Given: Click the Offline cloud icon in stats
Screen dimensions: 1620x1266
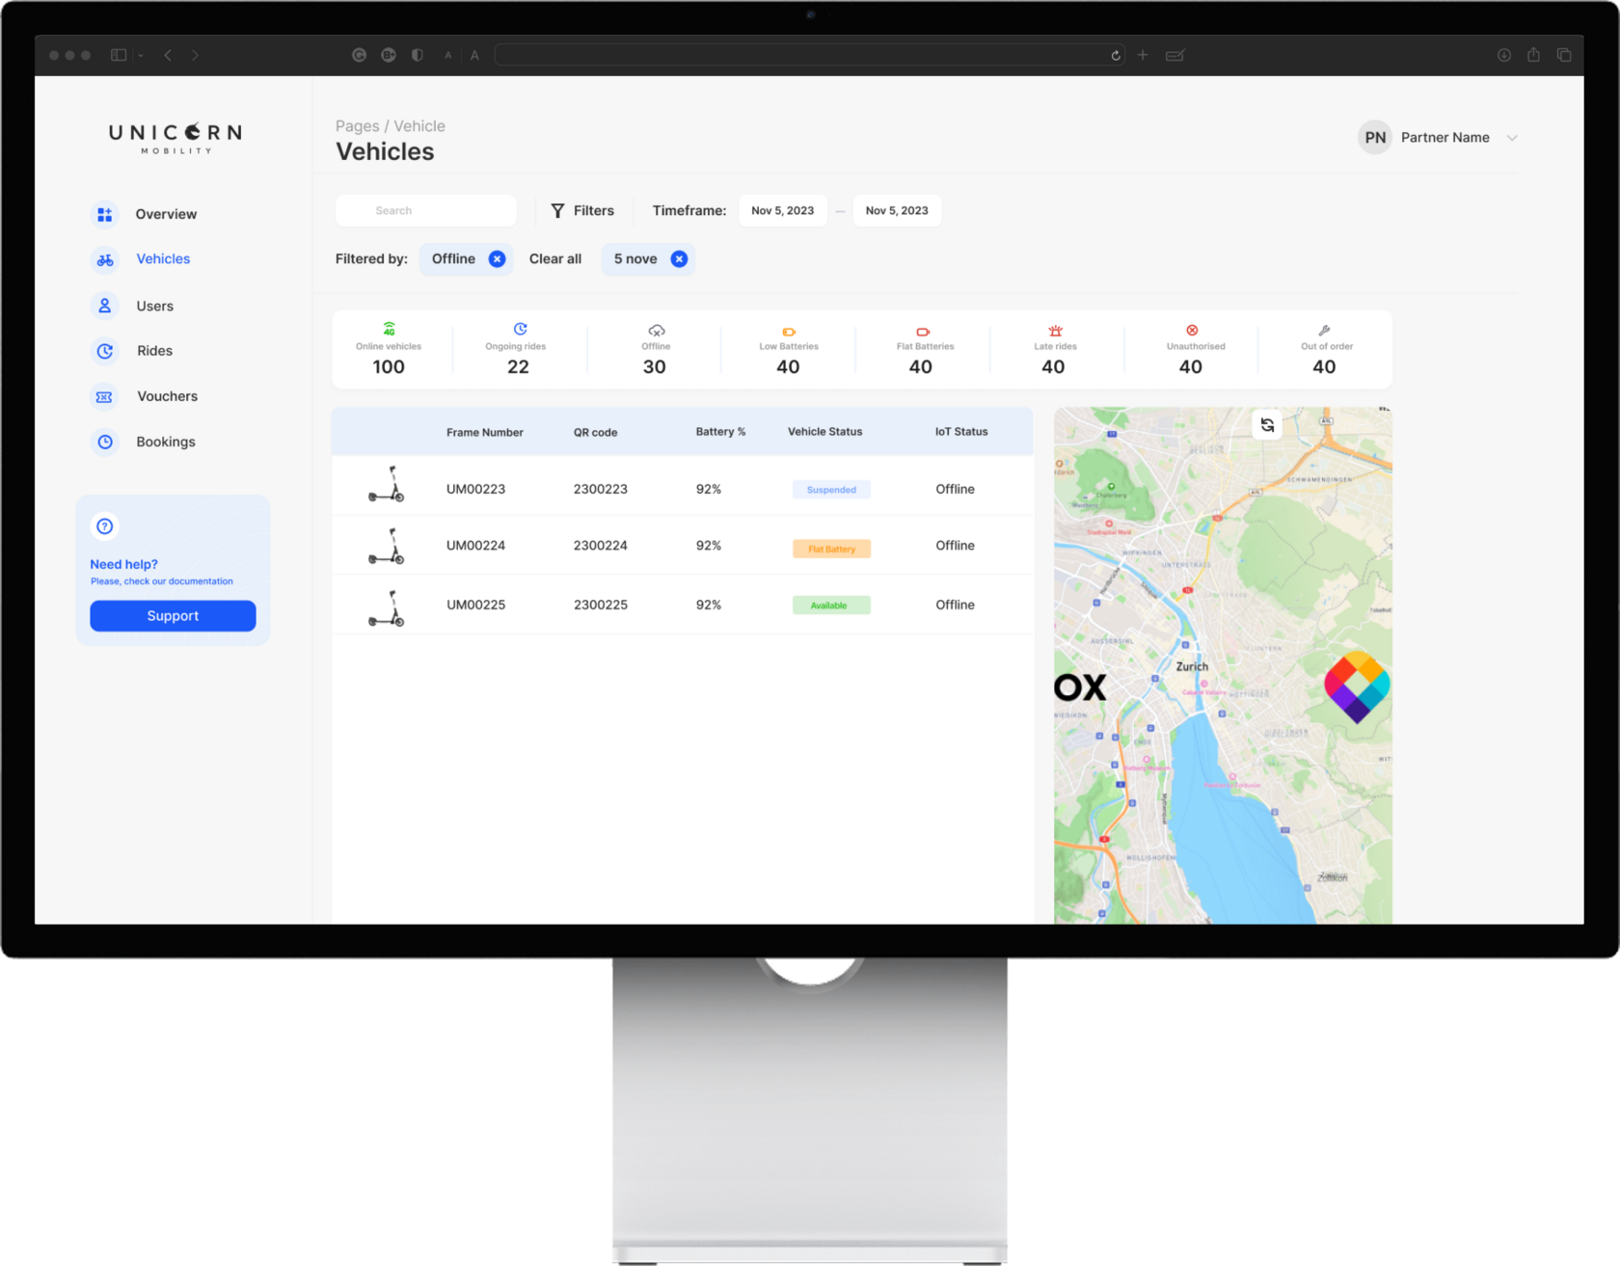Looking at the screenshot, I should click(656, 331).
